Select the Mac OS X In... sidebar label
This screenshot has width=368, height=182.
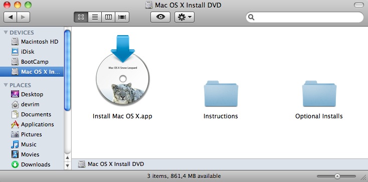[41, 72]
